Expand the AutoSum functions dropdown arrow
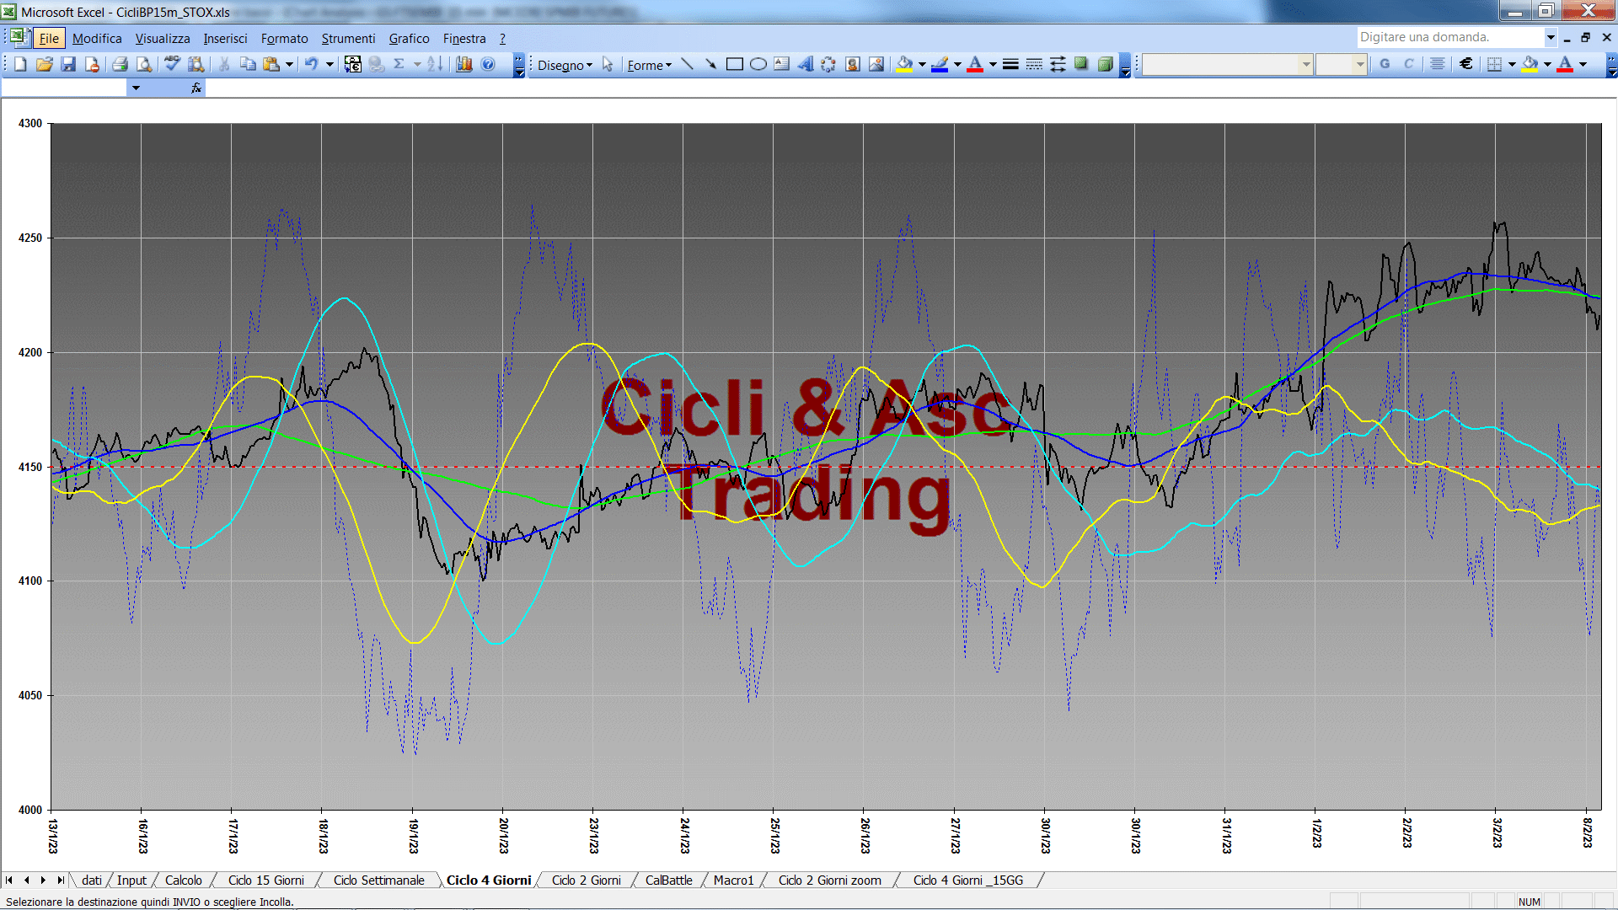Image resolution: width=1618 pixels, height=910 pixels. coord(417,64)
